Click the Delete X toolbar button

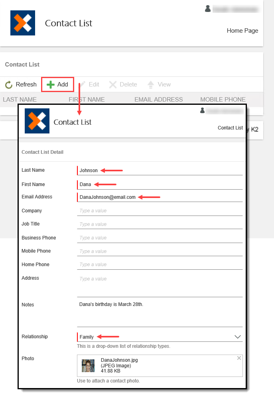123,84
